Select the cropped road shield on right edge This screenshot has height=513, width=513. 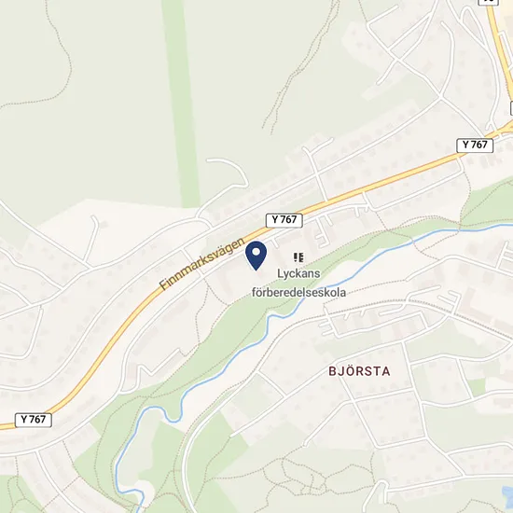coord(511,108)
